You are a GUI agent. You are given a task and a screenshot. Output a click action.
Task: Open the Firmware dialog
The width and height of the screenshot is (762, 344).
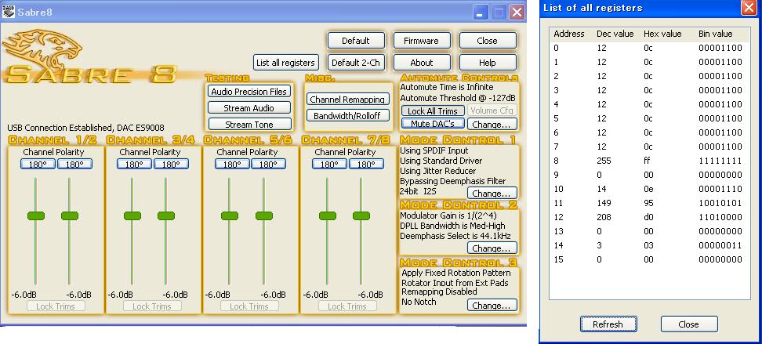pos(421,41)
